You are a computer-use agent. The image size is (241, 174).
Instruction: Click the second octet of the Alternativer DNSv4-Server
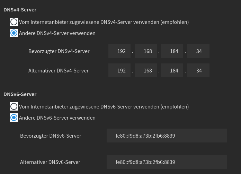[146, 70]
